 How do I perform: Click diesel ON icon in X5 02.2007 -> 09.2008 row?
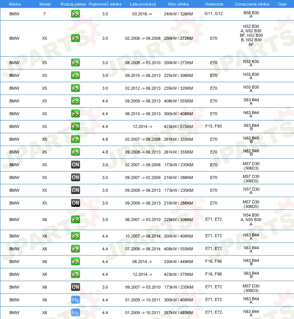click(76, 165)
